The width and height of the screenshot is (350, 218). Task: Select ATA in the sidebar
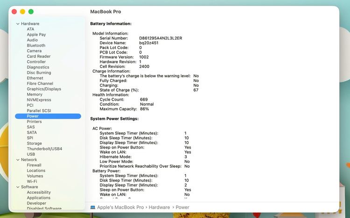pos(30,29)
